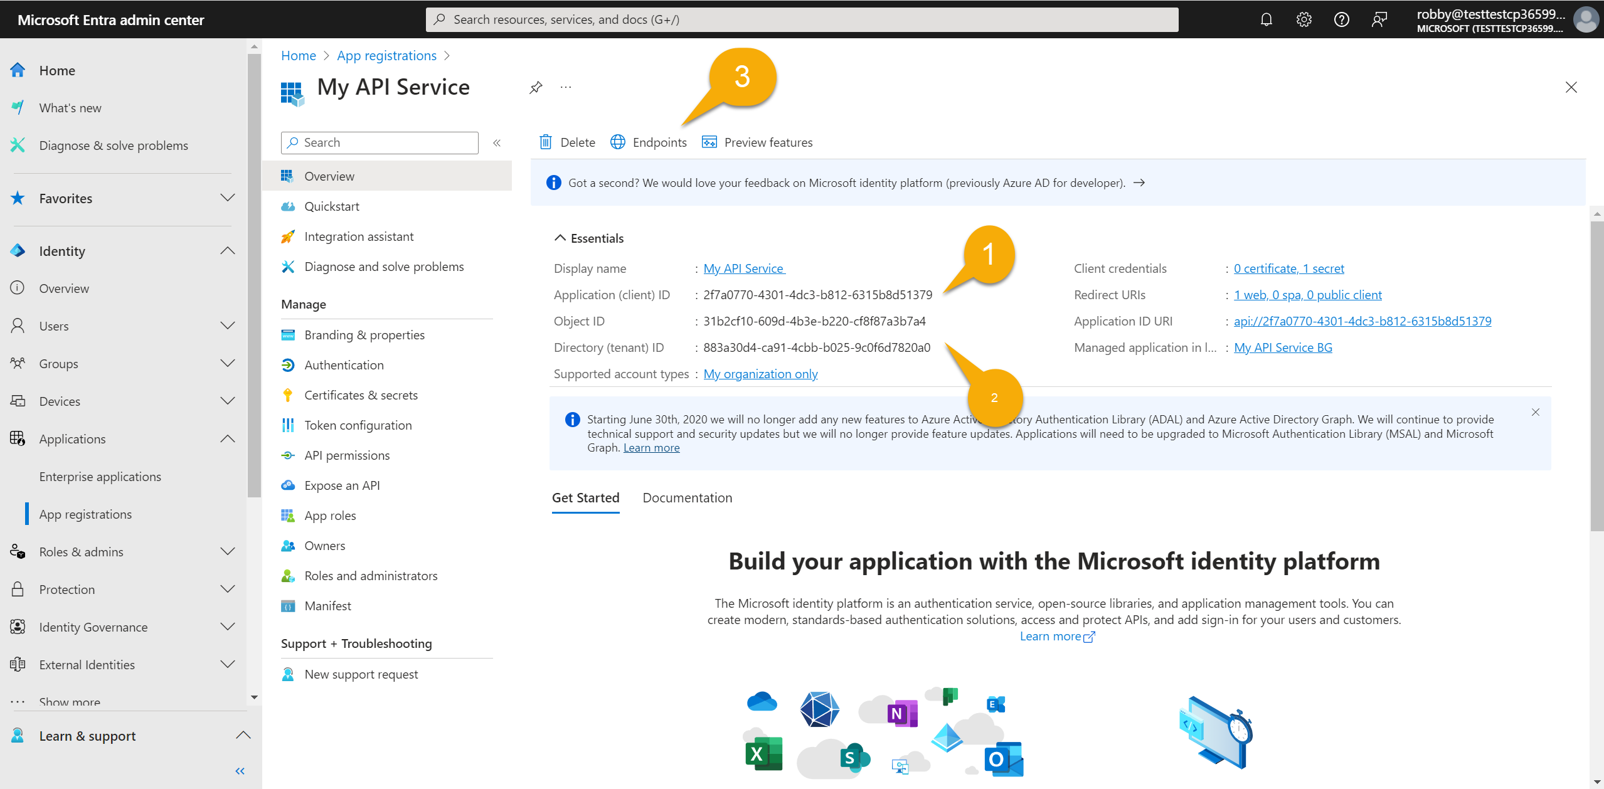
Task: Click the Token configuration icon
Action: 289,424
